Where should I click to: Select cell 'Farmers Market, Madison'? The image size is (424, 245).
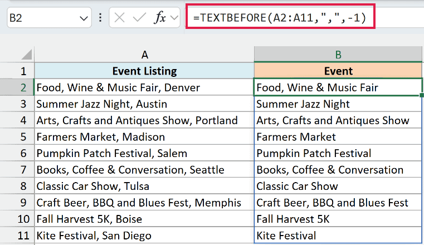coord(144,137)
